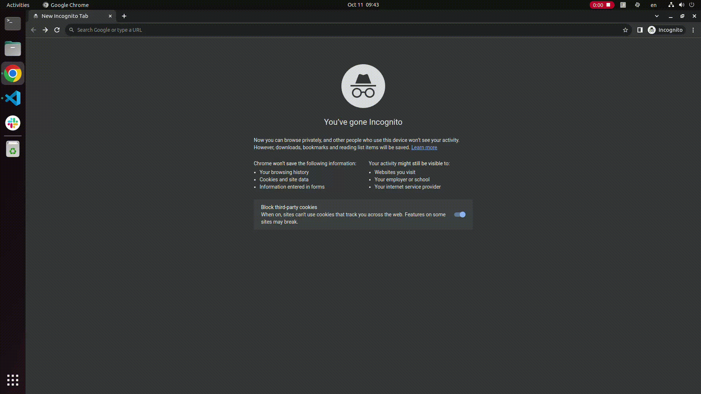Screen dimensions: 701x394
Task: Click the search magnifier icon in the address bar
Action: pos(72,30)
